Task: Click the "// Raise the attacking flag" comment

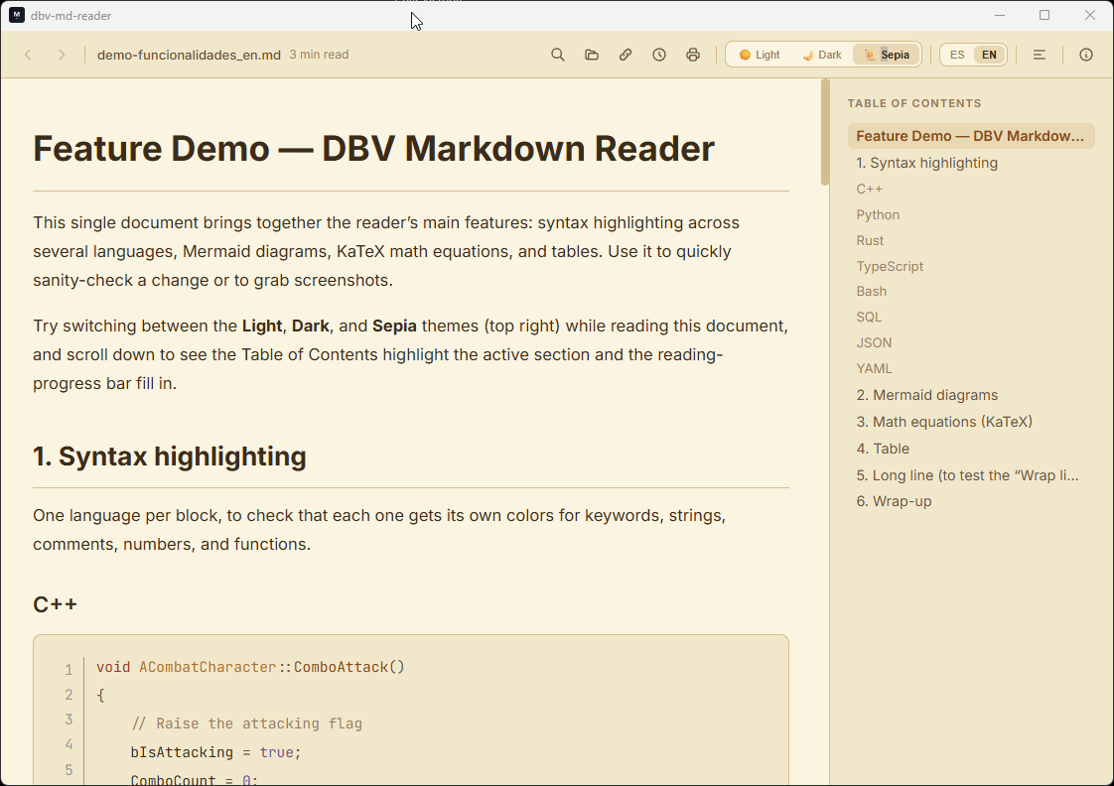Action: point(246,723)
